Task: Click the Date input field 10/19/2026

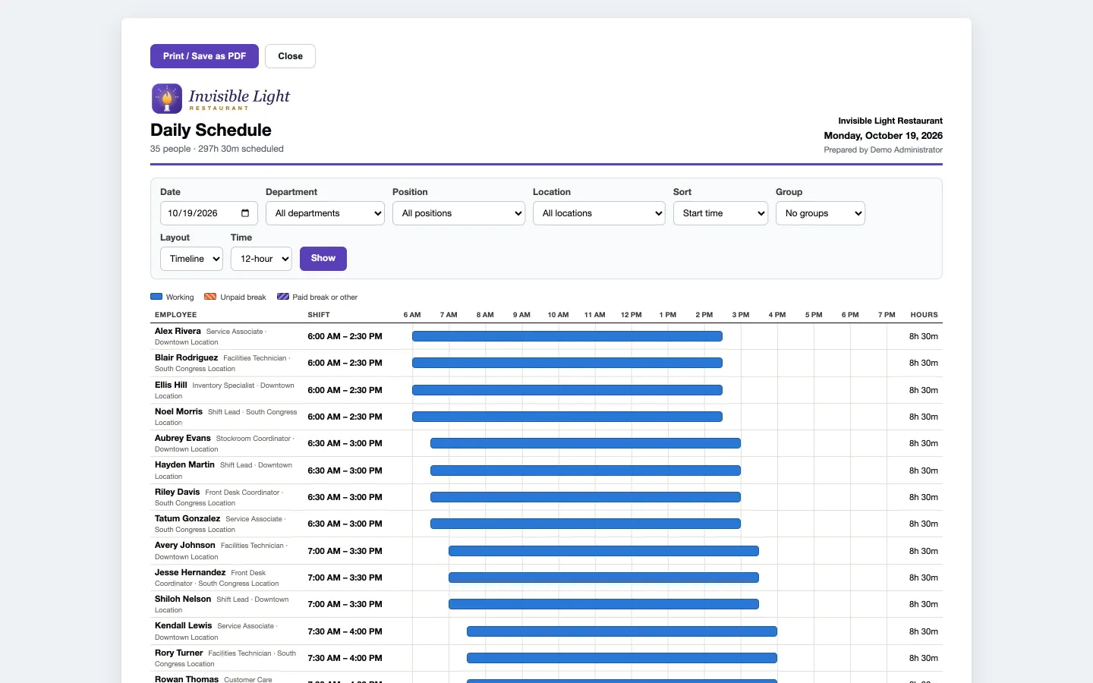Action: 209,213
